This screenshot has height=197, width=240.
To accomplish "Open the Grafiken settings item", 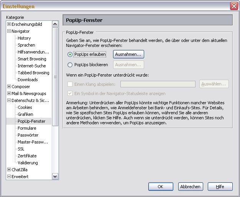I will (x=25, y=114).
